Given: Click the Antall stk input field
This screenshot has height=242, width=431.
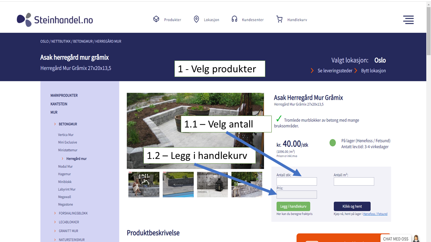Looking at the screenshot, I should 297,182.
